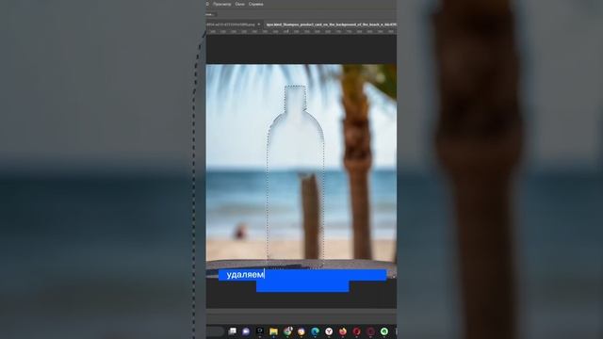Open File Explorer from the taskbar
603x339 pixels.
[273, 331]
